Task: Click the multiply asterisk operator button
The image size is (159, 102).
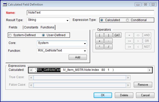Action: click(99, 47)
